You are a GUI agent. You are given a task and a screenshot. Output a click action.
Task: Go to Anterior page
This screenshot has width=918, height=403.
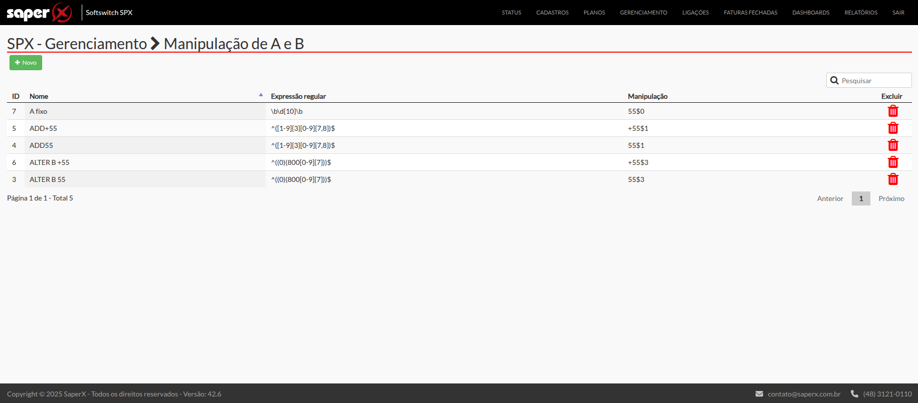coord(830,198)
